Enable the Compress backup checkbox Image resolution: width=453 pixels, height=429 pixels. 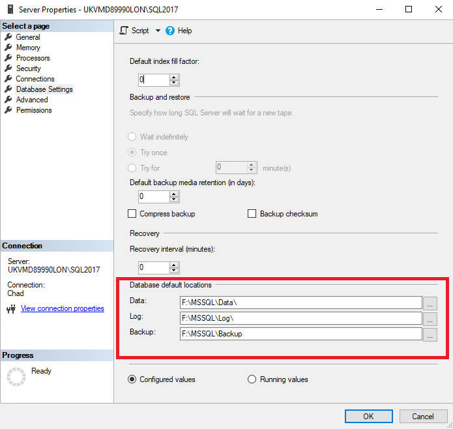click(132, 214)
